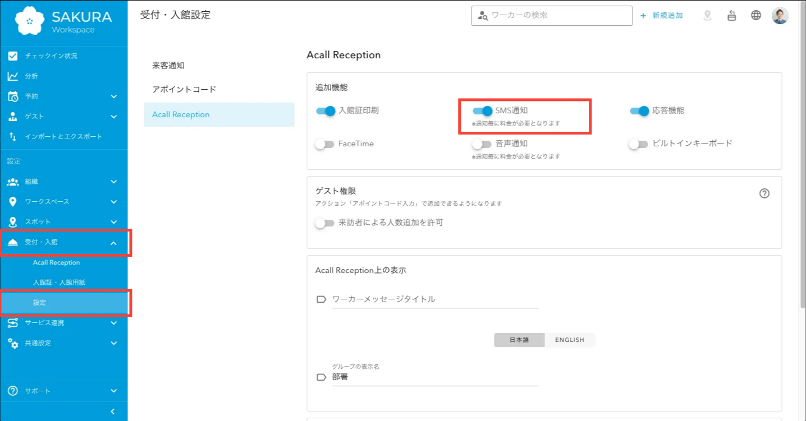Viewport: 806px width, 421px height.
Task: Open 分析 chart page in sidebar
Action: click(x=31, y=76)
